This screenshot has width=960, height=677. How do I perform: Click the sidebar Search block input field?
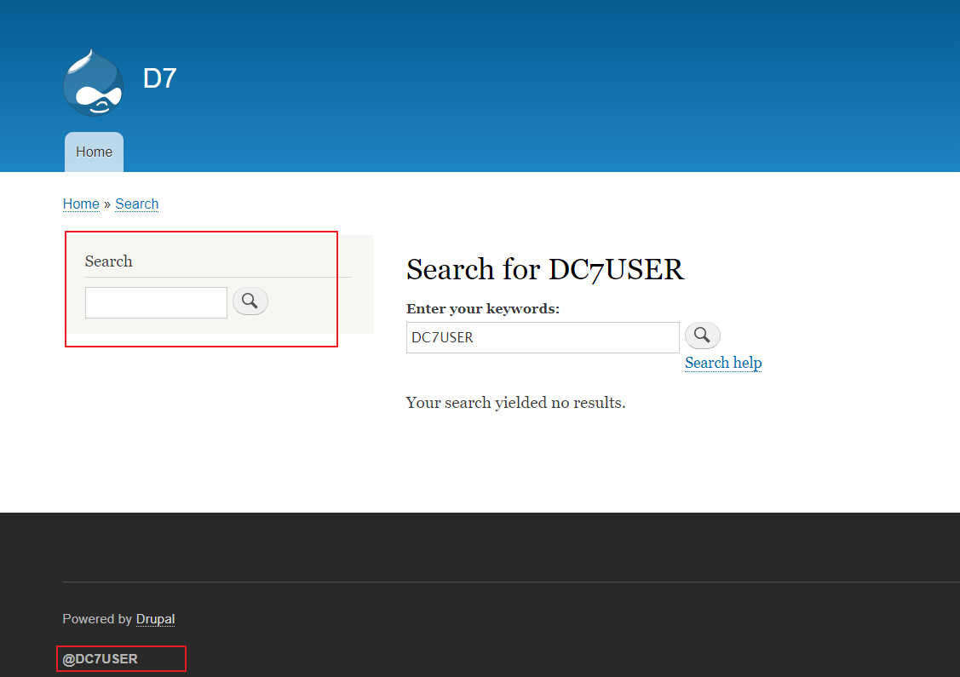(156, 302)
